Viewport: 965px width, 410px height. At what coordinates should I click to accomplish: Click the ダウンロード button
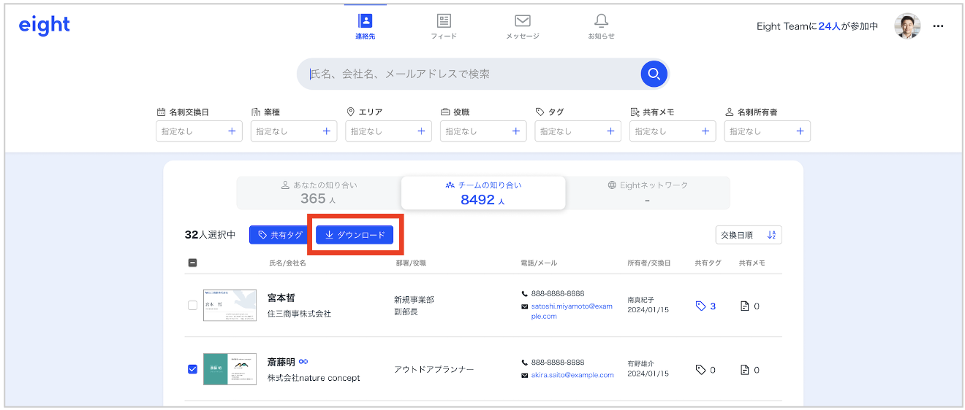(x=355, y=235)
